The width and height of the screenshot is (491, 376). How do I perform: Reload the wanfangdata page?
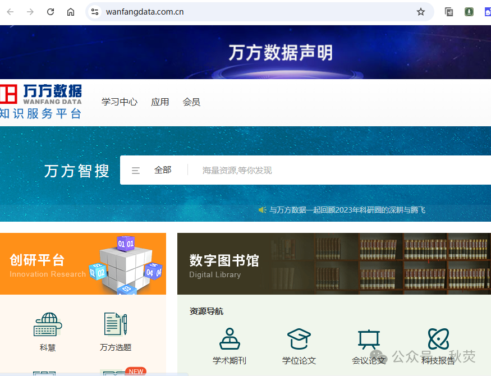click(x=51, y=12)
